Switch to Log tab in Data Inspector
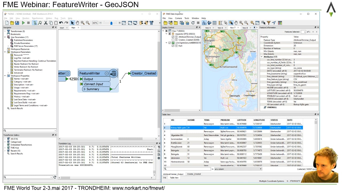 165,178
